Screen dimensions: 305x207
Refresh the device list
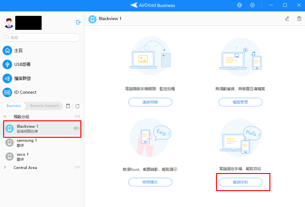[78, 106]
